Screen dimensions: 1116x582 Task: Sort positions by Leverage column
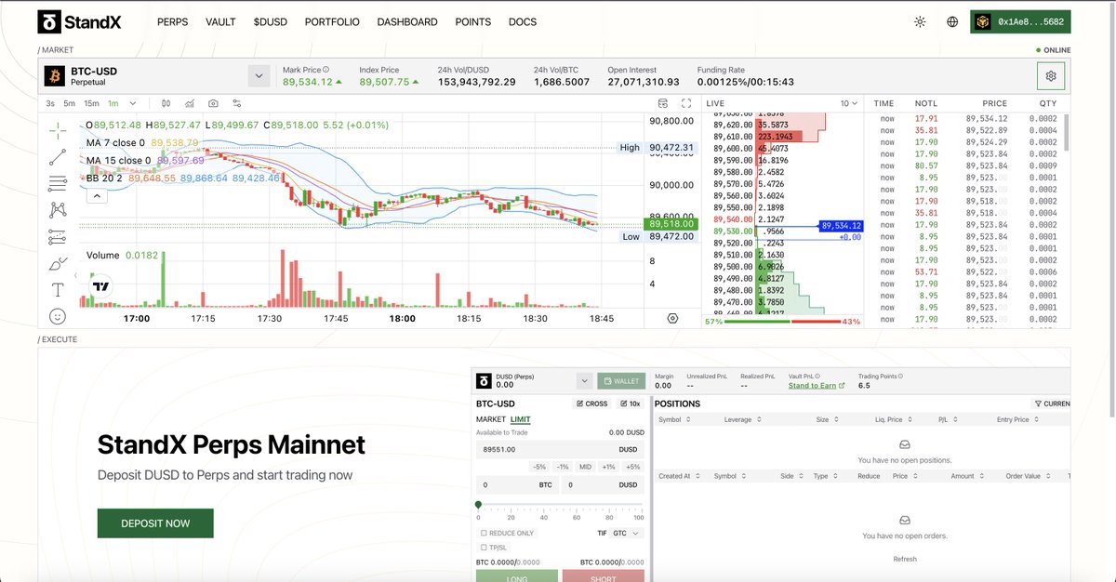click(x=744, y=420)
